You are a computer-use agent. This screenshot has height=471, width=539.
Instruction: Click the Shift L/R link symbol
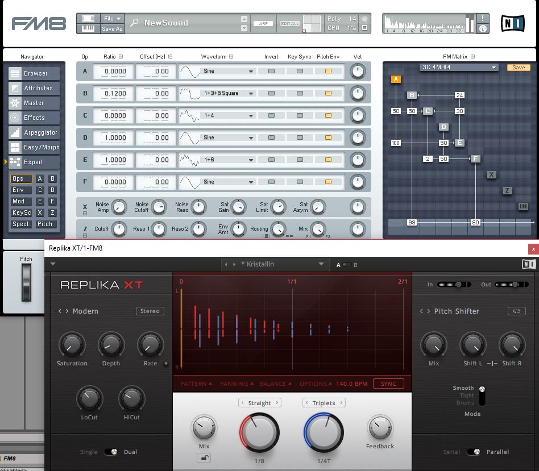[x=492, y=363]
